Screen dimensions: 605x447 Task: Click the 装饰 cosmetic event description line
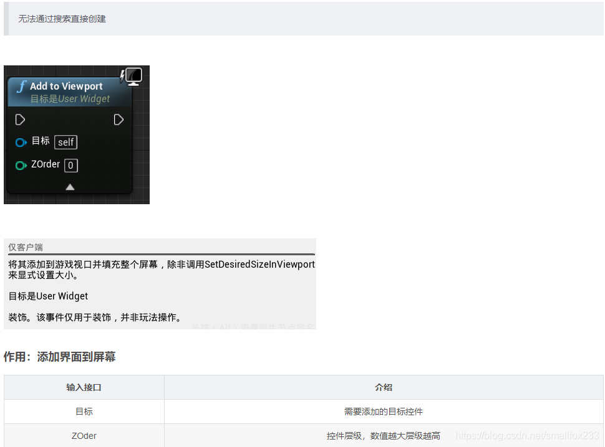coord(95,318)
